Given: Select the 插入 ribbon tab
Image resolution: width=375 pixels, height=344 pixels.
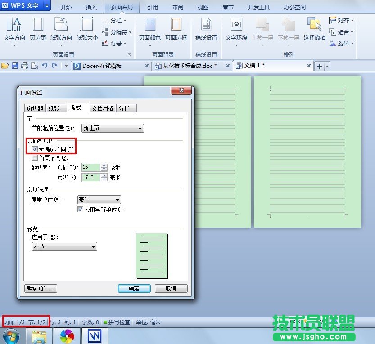Looking at the screenshot, I should (x=91, y=7).
